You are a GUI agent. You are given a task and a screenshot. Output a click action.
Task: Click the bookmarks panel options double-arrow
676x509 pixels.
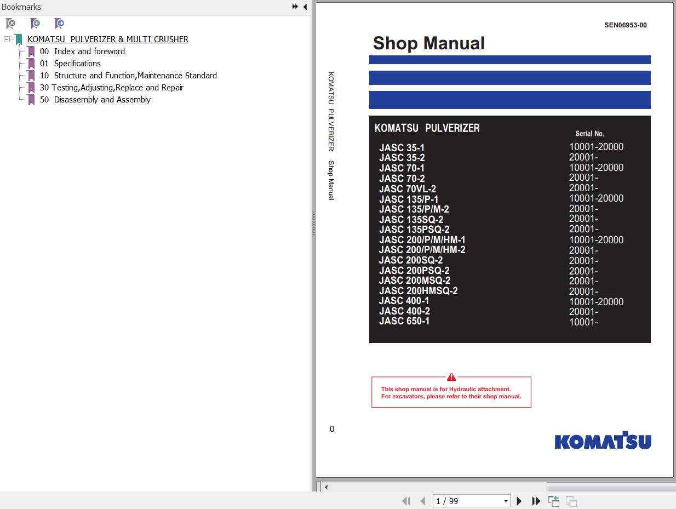[x=295, y=7]
